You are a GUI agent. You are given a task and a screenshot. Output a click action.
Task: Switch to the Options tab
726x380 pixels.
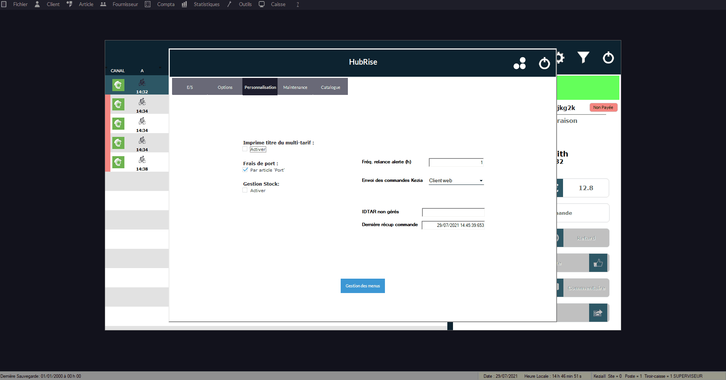225,87
